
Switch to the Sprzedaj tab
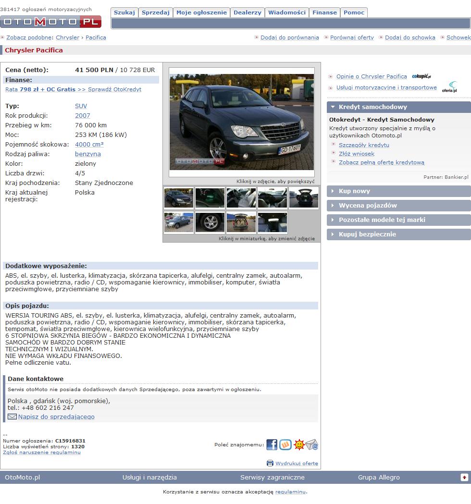pyautogui.click(x=156, y=12)
